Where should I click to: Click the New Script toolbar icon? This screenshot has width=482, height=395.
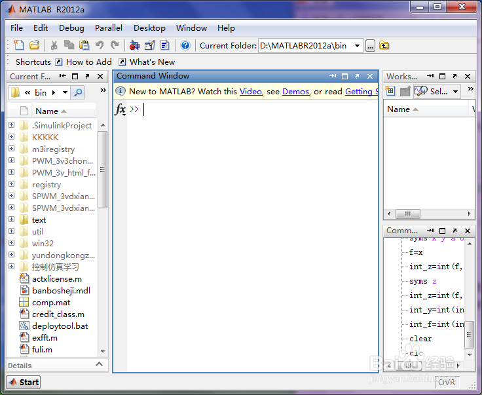[x=19, y=45]
